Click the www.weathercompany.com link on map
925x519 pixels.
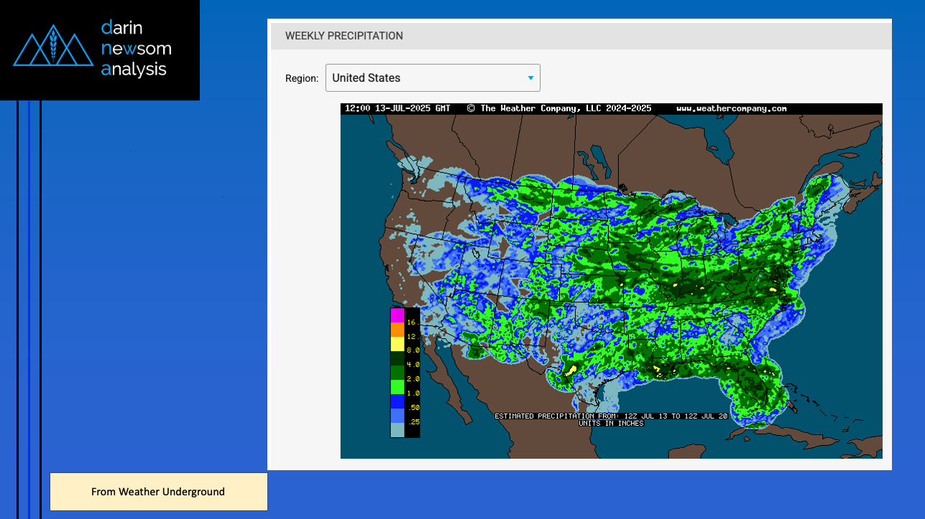click(x=731, y=109)
